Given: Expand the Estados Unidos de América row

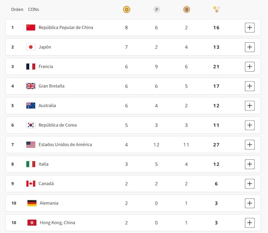Looking at the screenshot, I should (x=249, y=145).
